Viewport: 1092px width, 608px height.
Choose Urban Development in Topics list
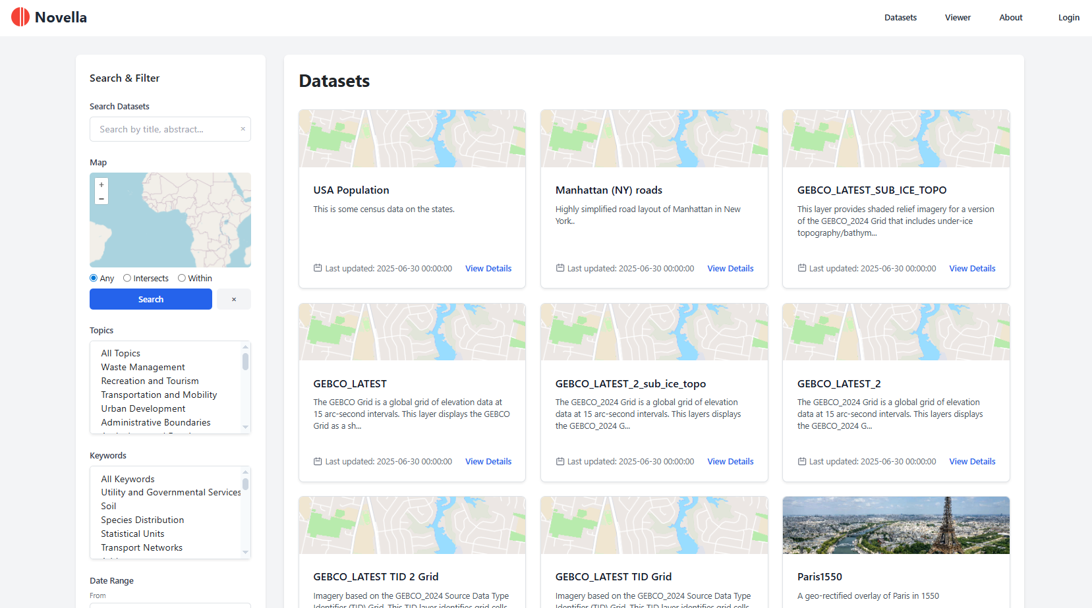pyautogui.click(x=143, y=408)
